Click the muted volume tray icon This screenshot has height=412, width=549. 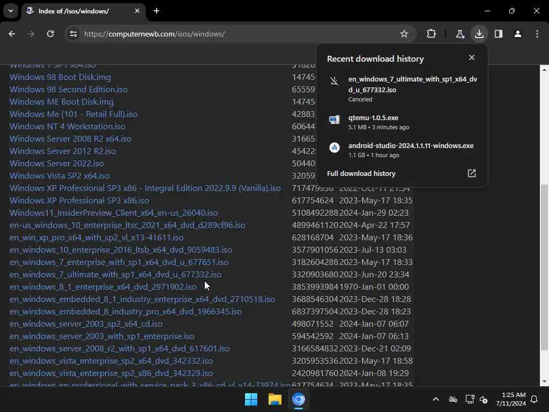pyautogui.click(x=484, y=399)
